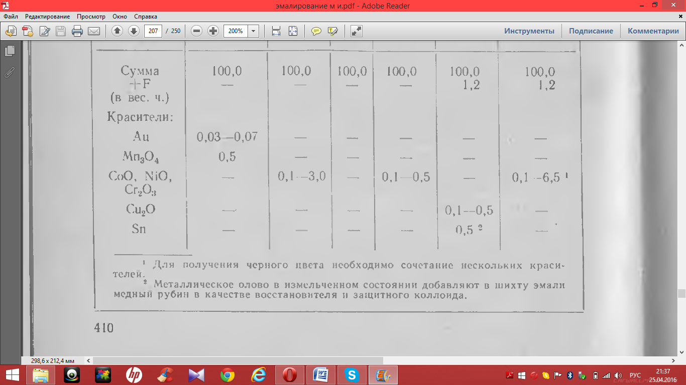The height and width of the screenshot is (385, 686).
Task: Zoom in with the plus button
Action: pos(213,31)
